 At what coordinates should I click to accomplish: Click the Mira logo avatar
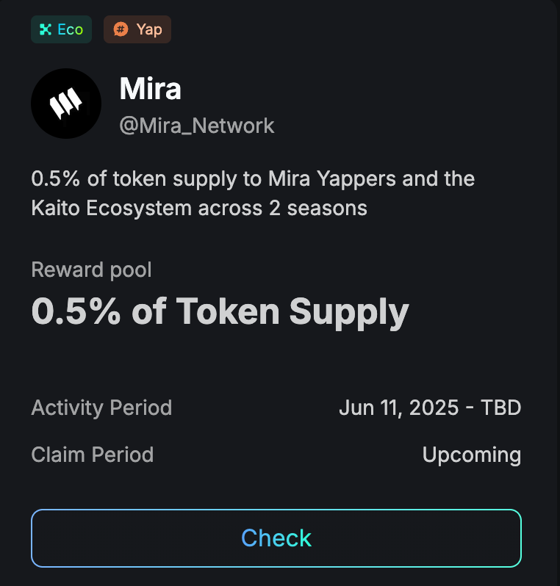[x=66, y=104]
